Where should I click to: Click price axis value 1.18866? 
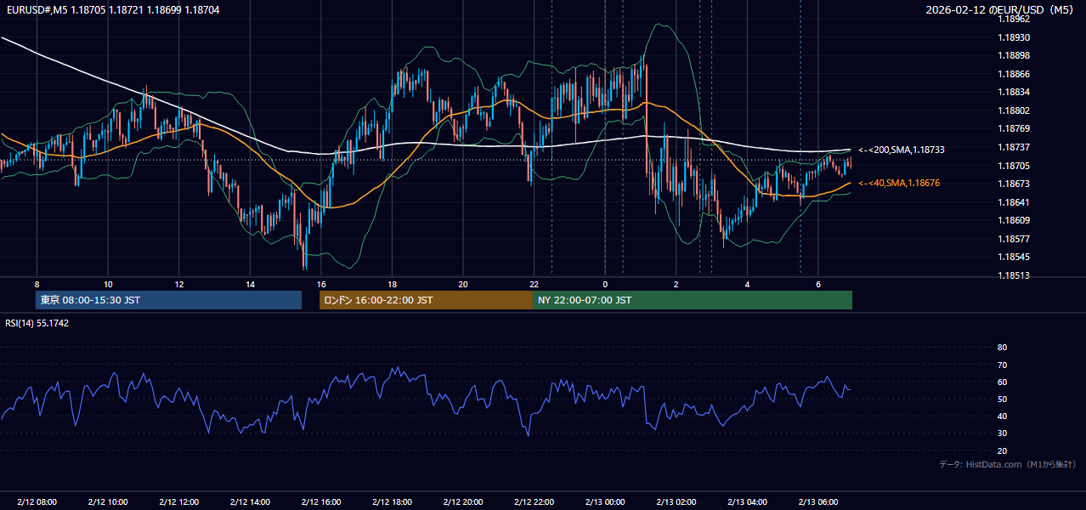tap(1013, 74)
